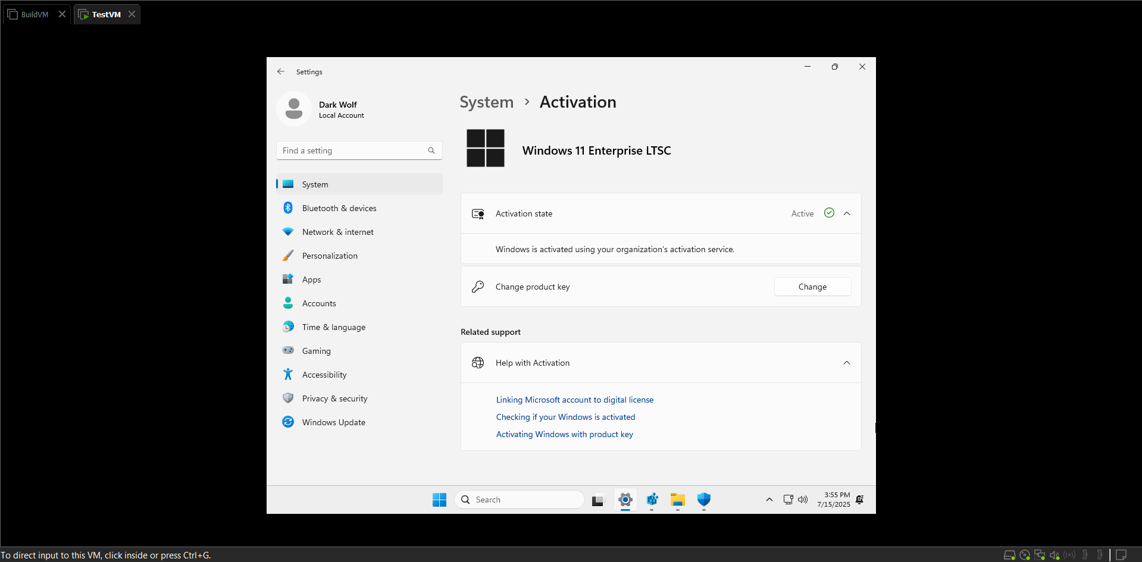
Task: Click the Windows Update sync icon
Action: (x=288, y=422)
